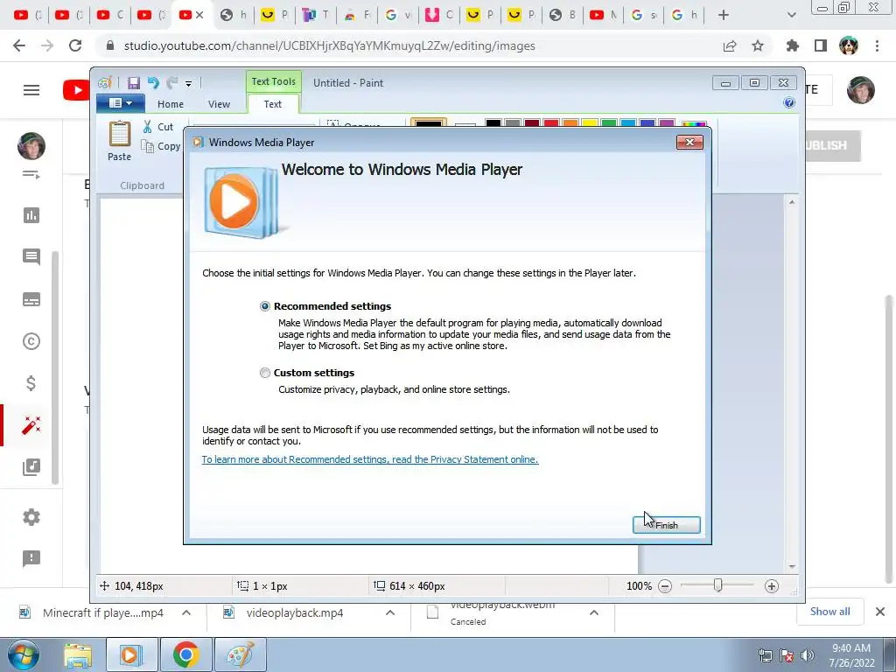Switch to the View ribbon tab in Paint
896x672 pixels.
219,104
